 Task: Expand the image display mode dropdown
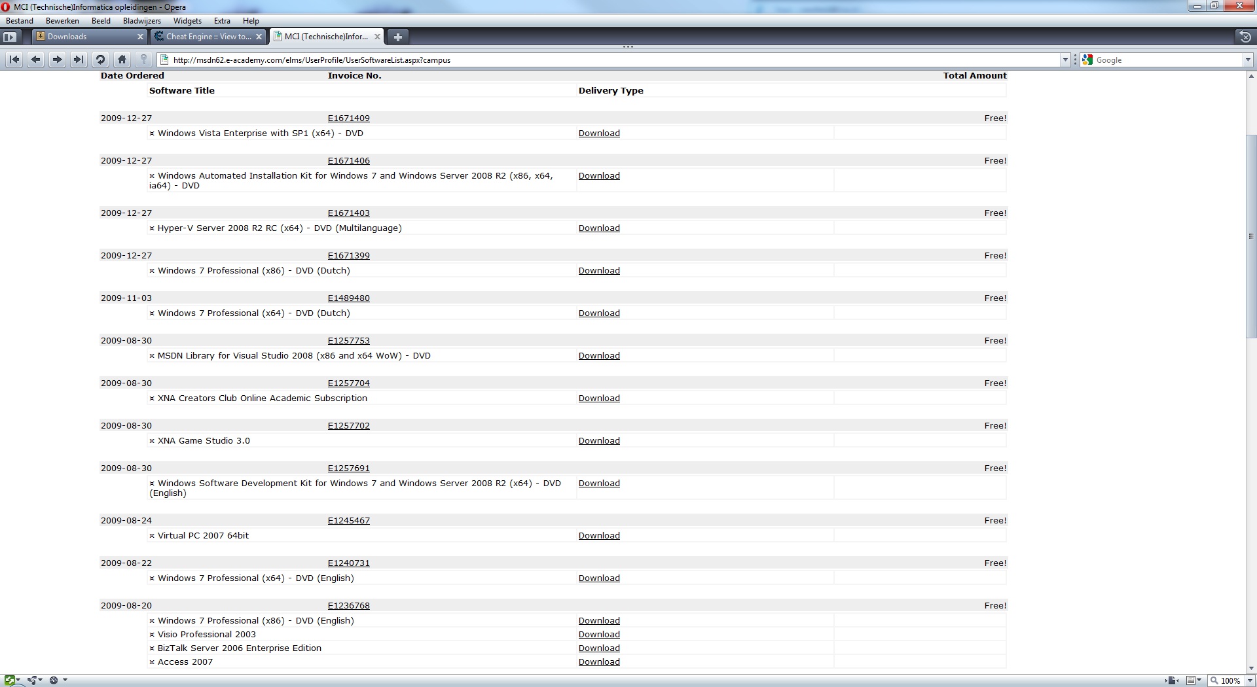(1199, 680)
